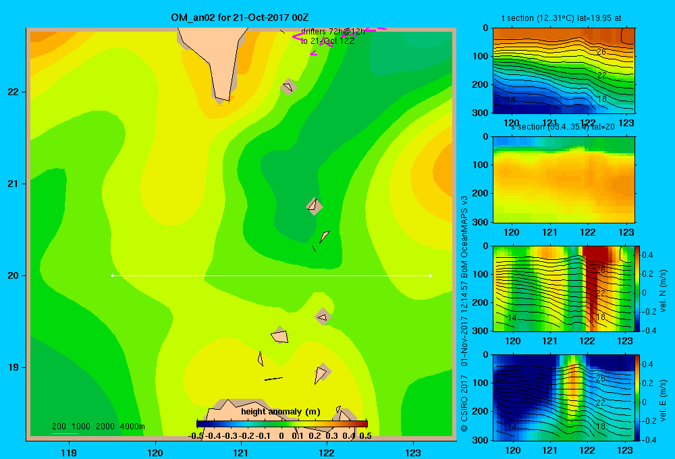Click the '14' isotherm label in temperature section

(510, 100)
